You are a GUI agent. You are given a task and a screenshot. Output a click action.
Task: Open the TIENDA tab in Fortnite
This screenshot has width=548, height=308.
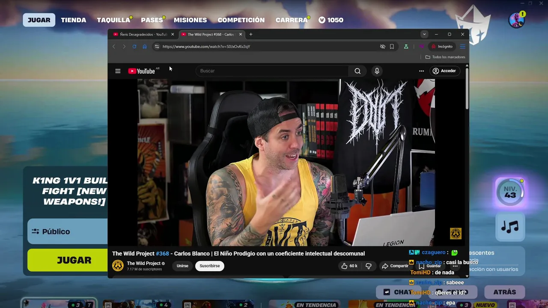point(74,20)
